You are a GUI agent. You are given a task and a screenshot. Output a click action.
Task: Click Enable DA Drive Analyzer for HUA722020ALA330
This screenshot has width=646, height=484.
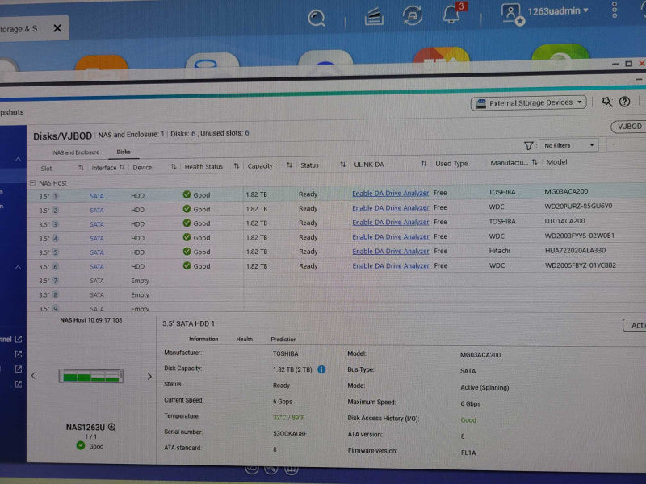[390, 252]
